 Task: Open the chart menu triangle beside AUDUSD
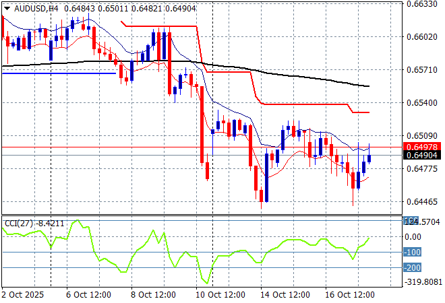[x=7, y=9]
